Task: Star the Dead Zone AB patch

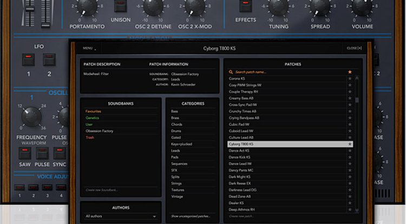Action: (350, 196)
